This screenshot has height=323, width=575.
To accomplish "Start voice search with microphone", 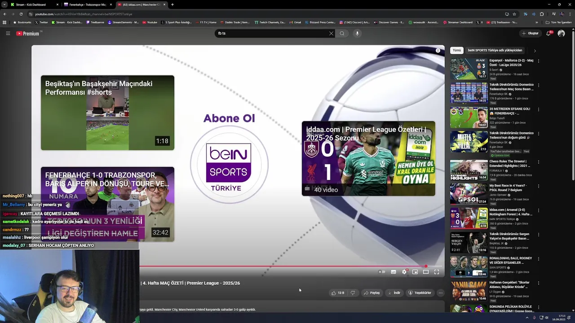I will 357,33.
